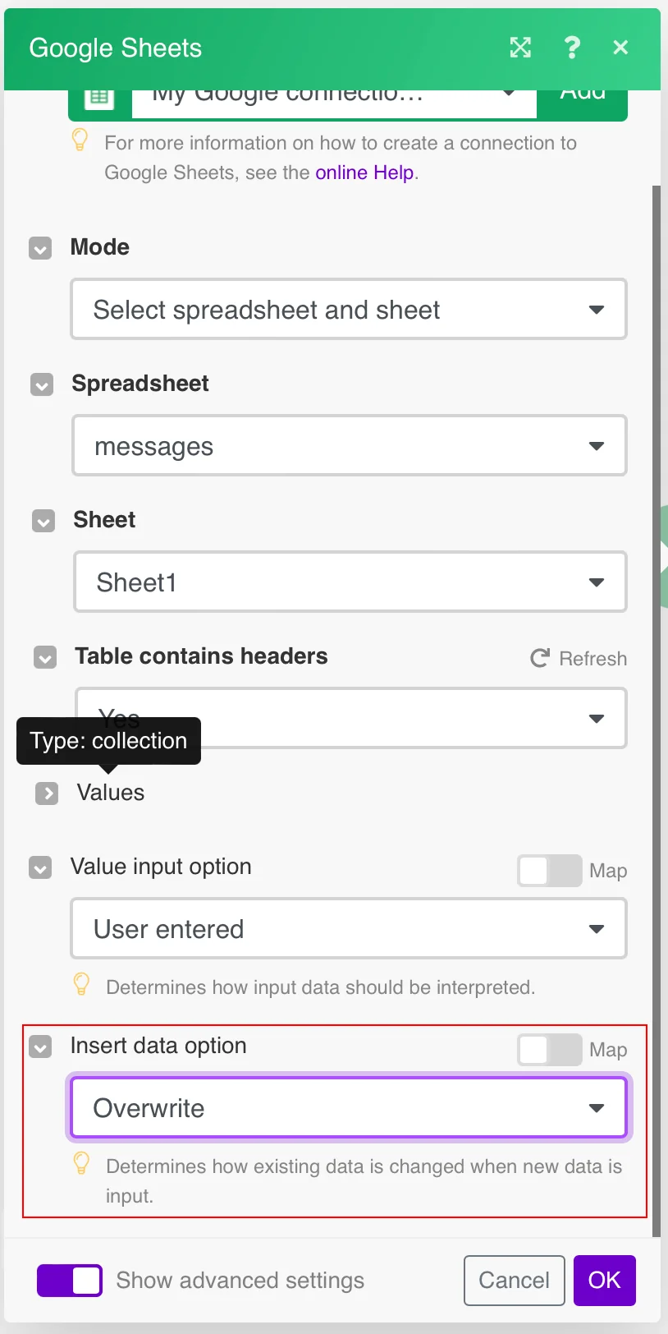
Task: Toggle Map for Value input option
Action: pos(550,871)
